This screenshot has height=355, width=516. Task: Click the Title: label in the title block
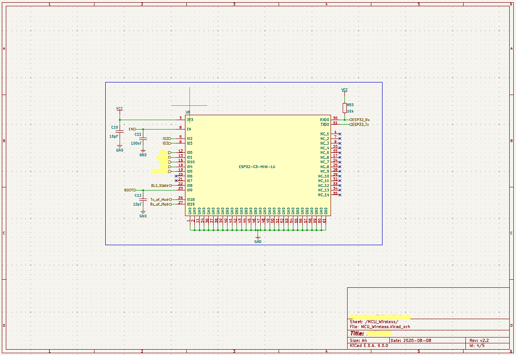click(357, 333)
